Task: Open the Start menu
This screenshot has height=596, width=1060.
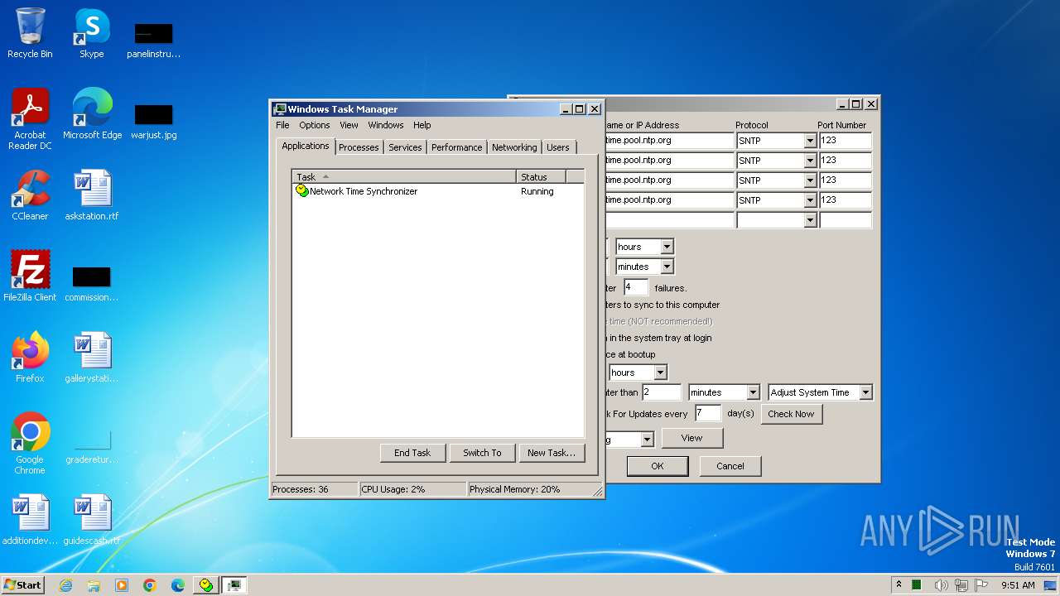Action: [22, 585]
